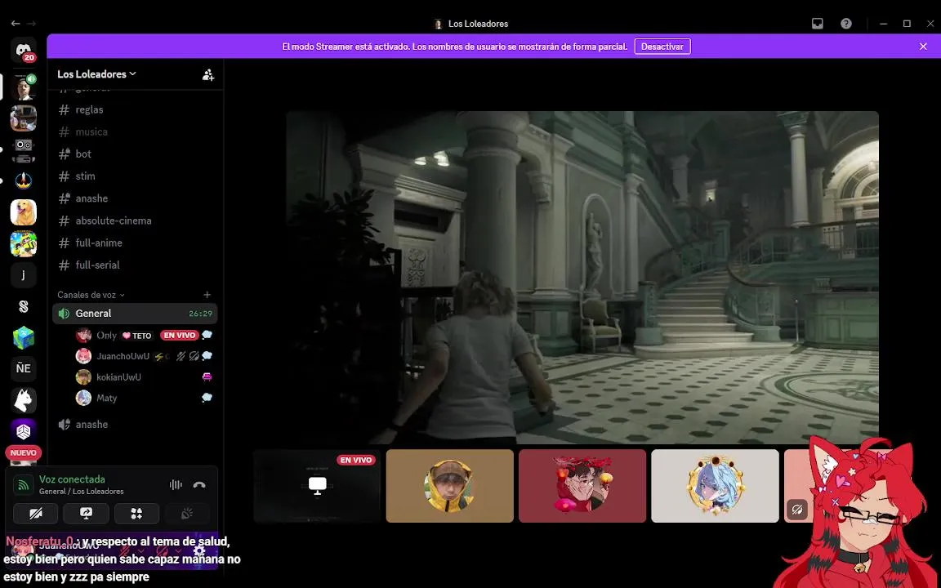
Task: Click the Voz conectada status text
Action: (72, 479)
